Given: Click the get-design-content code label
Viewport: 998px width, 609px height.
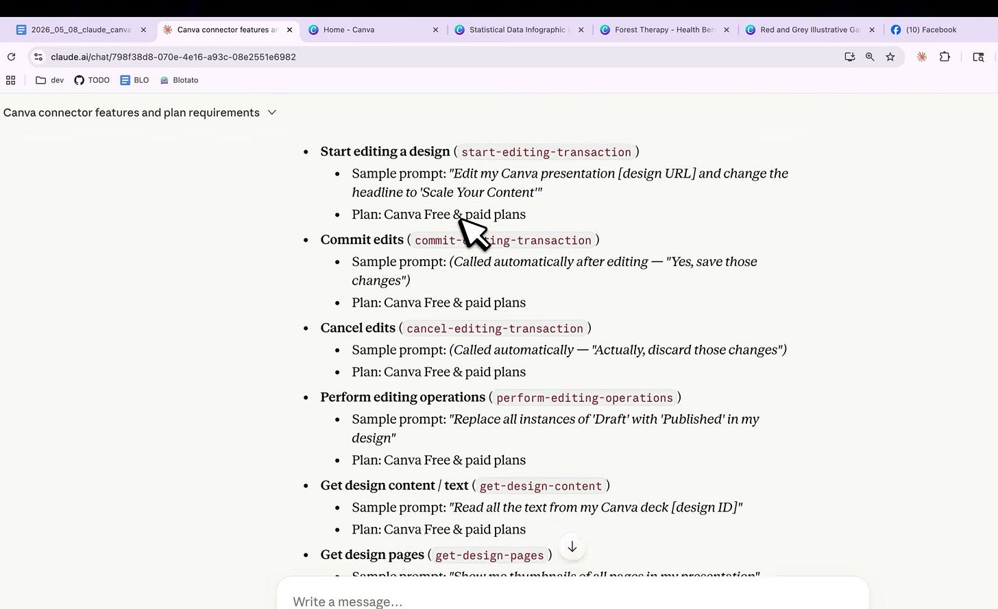Looking at the screenshot, I should tap(541, 486).
